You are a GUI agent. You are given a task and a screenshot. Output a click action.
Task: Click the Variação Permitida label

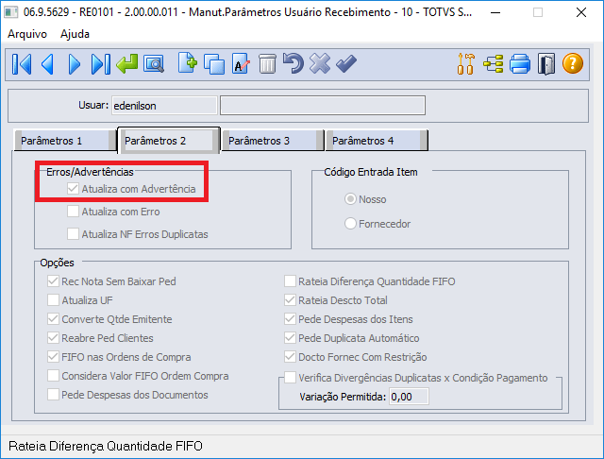(343, 397)
